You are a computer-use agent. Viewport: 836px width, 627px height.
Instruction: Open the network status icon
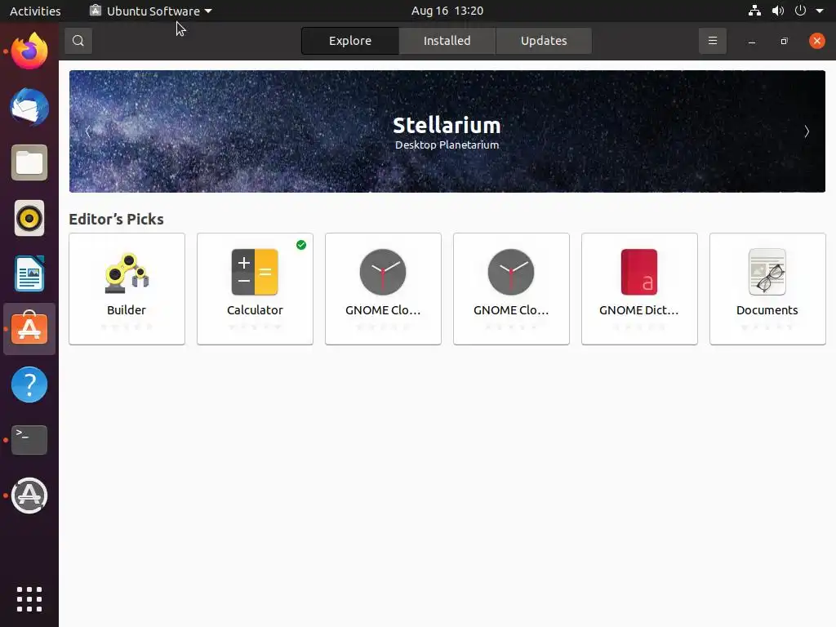coord(754,11)
